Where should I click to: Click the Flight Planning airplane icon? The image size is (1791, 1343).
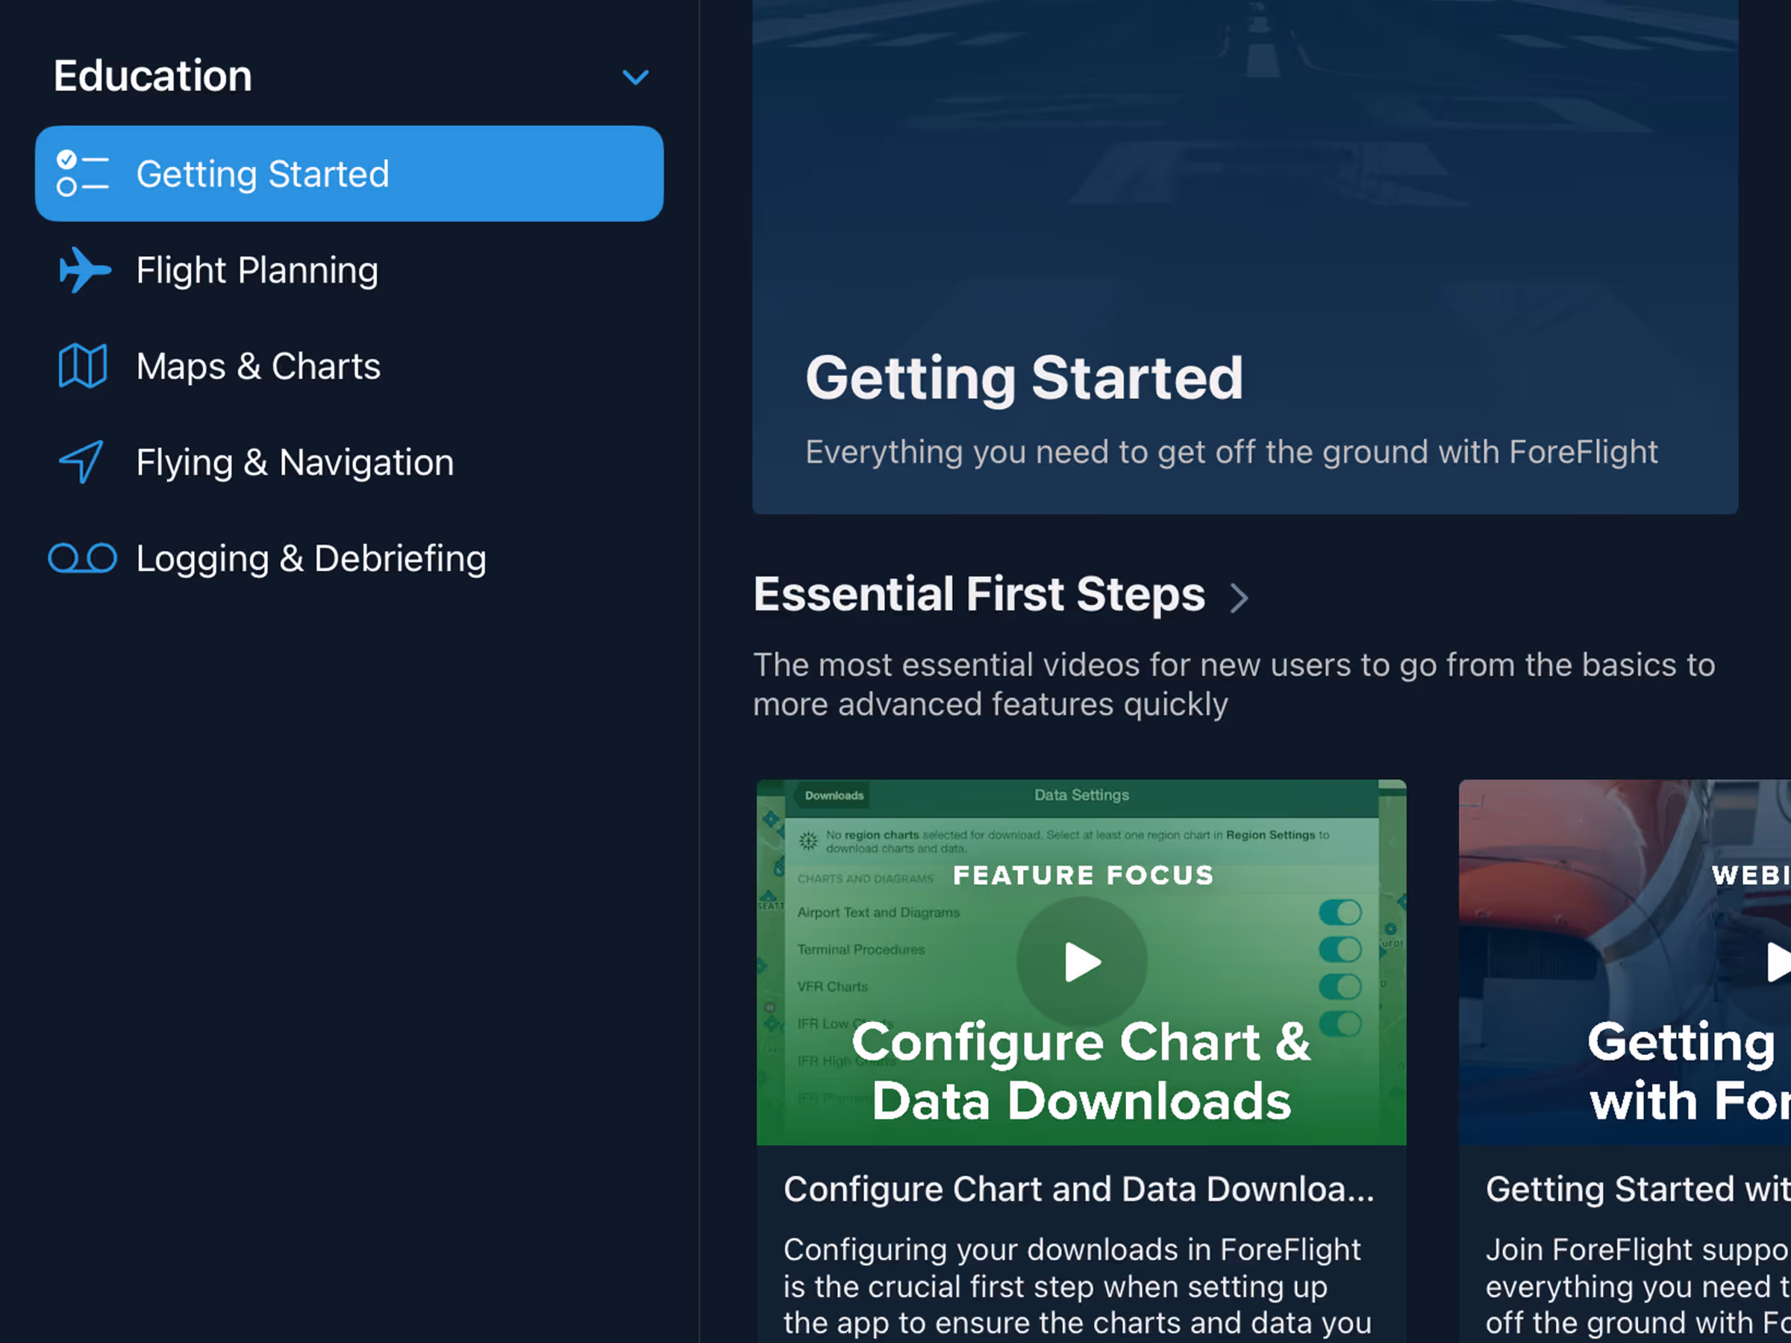tap(84, 269)
